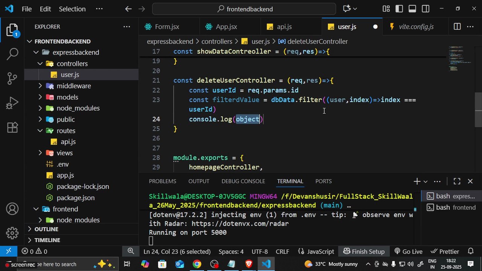Viewport: 482px width, 271px height.
Task: Open the Extensions view icon
Action: (12, 127)
